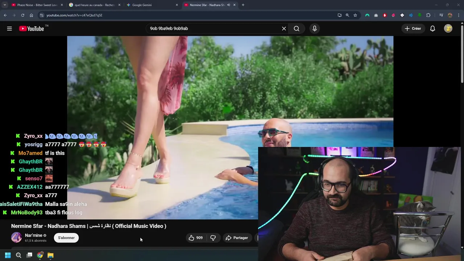Open File Explorer from the taskbar
The image size is (464, 261).
point(50,255)
